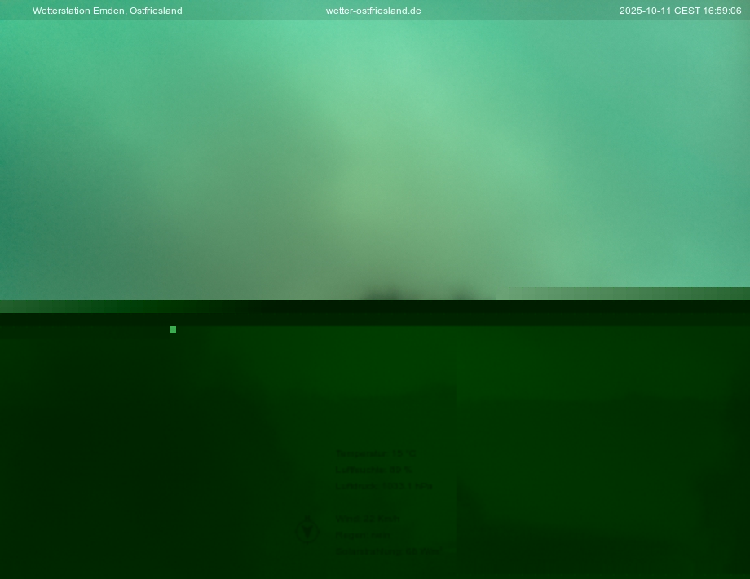Click the Regen rain status line
The image size is (750, 579).
363,535
